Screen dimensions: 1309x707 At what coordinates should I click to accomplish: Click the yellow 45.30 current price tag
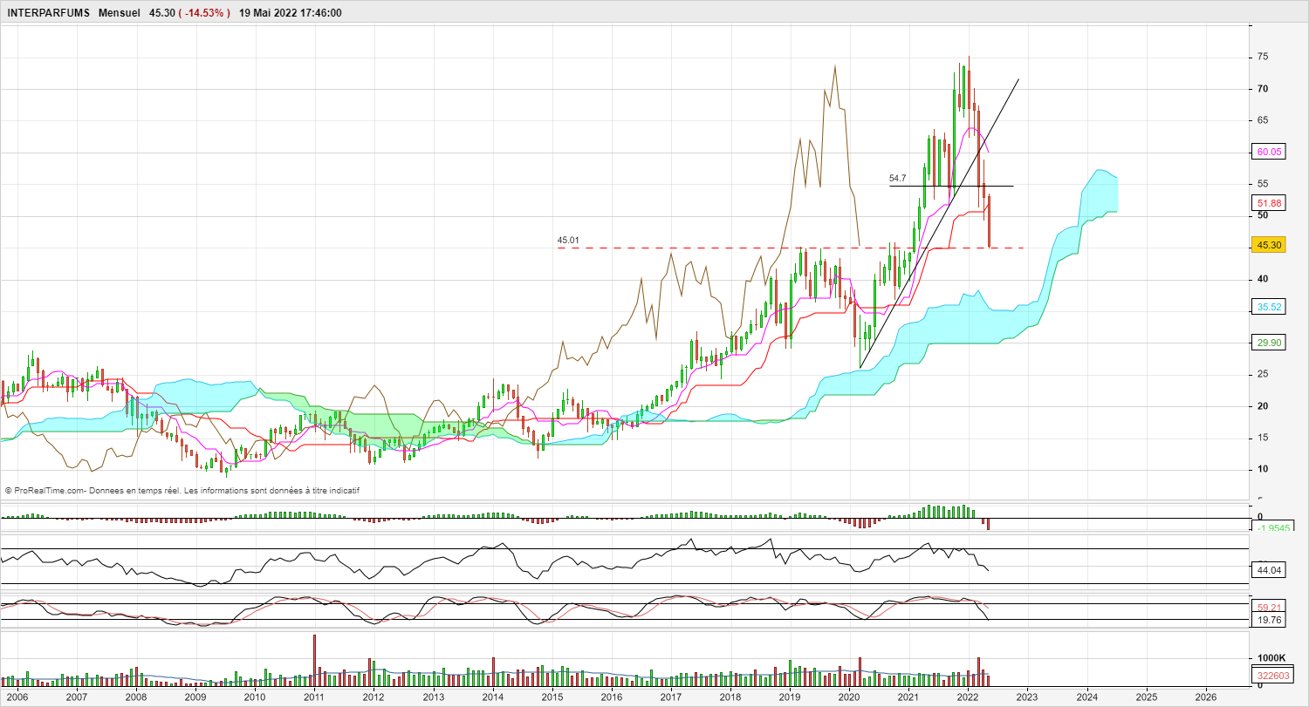tap(1268, 246)
